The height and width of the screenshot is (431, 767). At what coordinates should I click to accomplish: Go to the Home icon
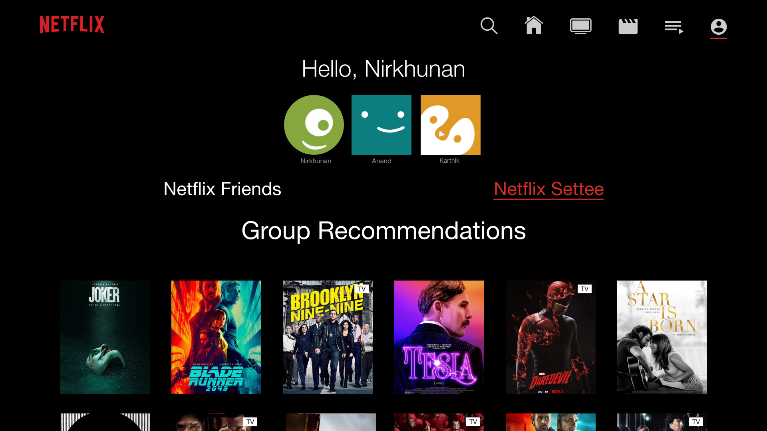[x=534, y=26]
